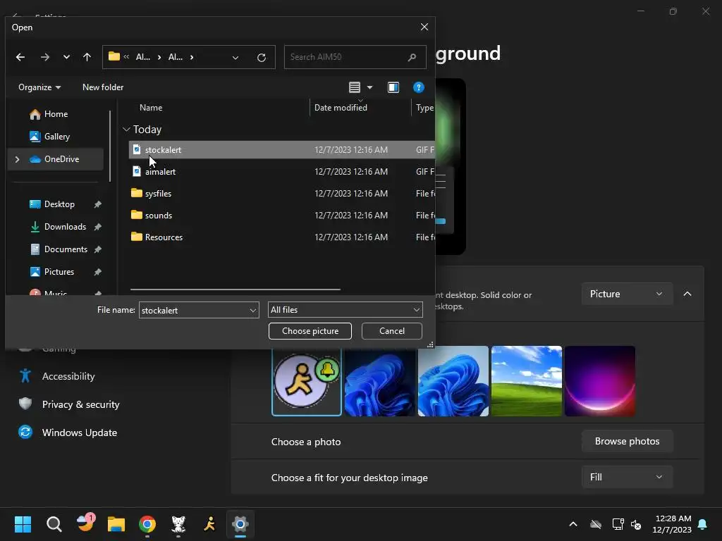Screen dimensions: 722x541
Task: Select the stockalert GIF file
Action: (x=282, y=150)
